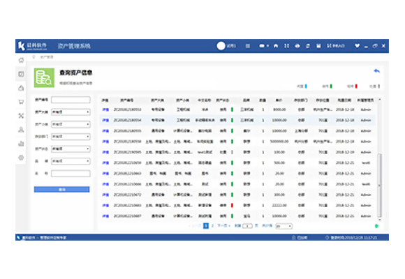Viewport: 405px width, 279px height.
Task: Click the blue query button below filters
Action: tap(61, 190)
